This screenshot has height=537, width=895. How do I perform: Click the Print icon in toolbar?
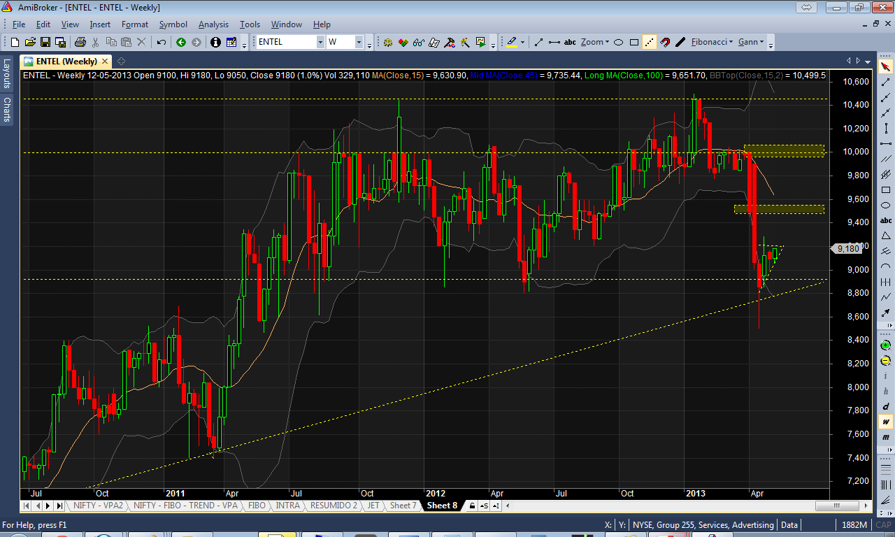(80, 42)
